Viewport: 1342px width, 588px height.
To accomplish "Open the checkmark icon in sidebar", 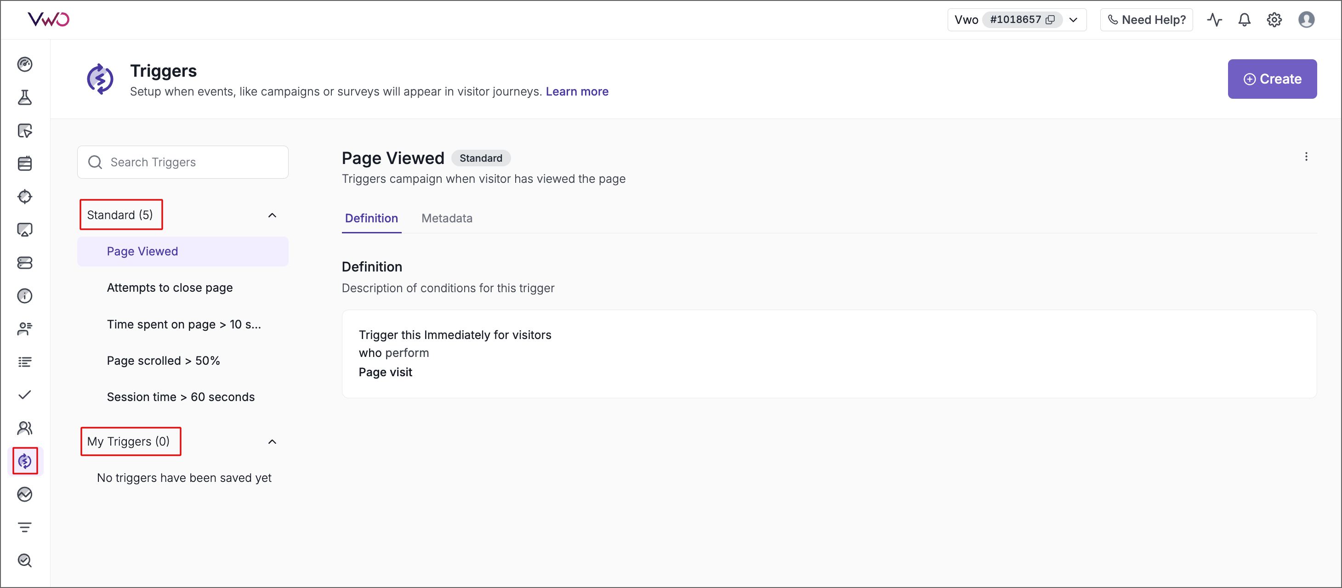I will tap(24, 395).
